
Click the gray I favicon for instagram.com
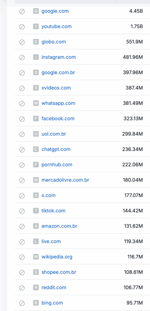tap(36, 57)
